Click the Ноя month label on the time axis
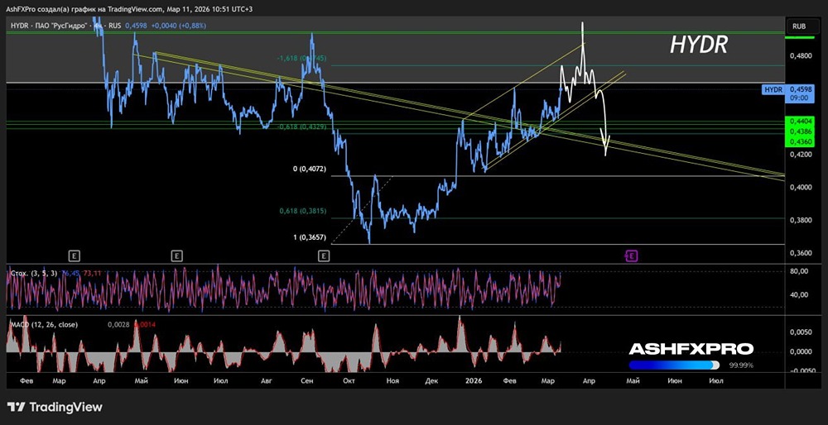This screenshot has height=425, width=828. [392, 380]
